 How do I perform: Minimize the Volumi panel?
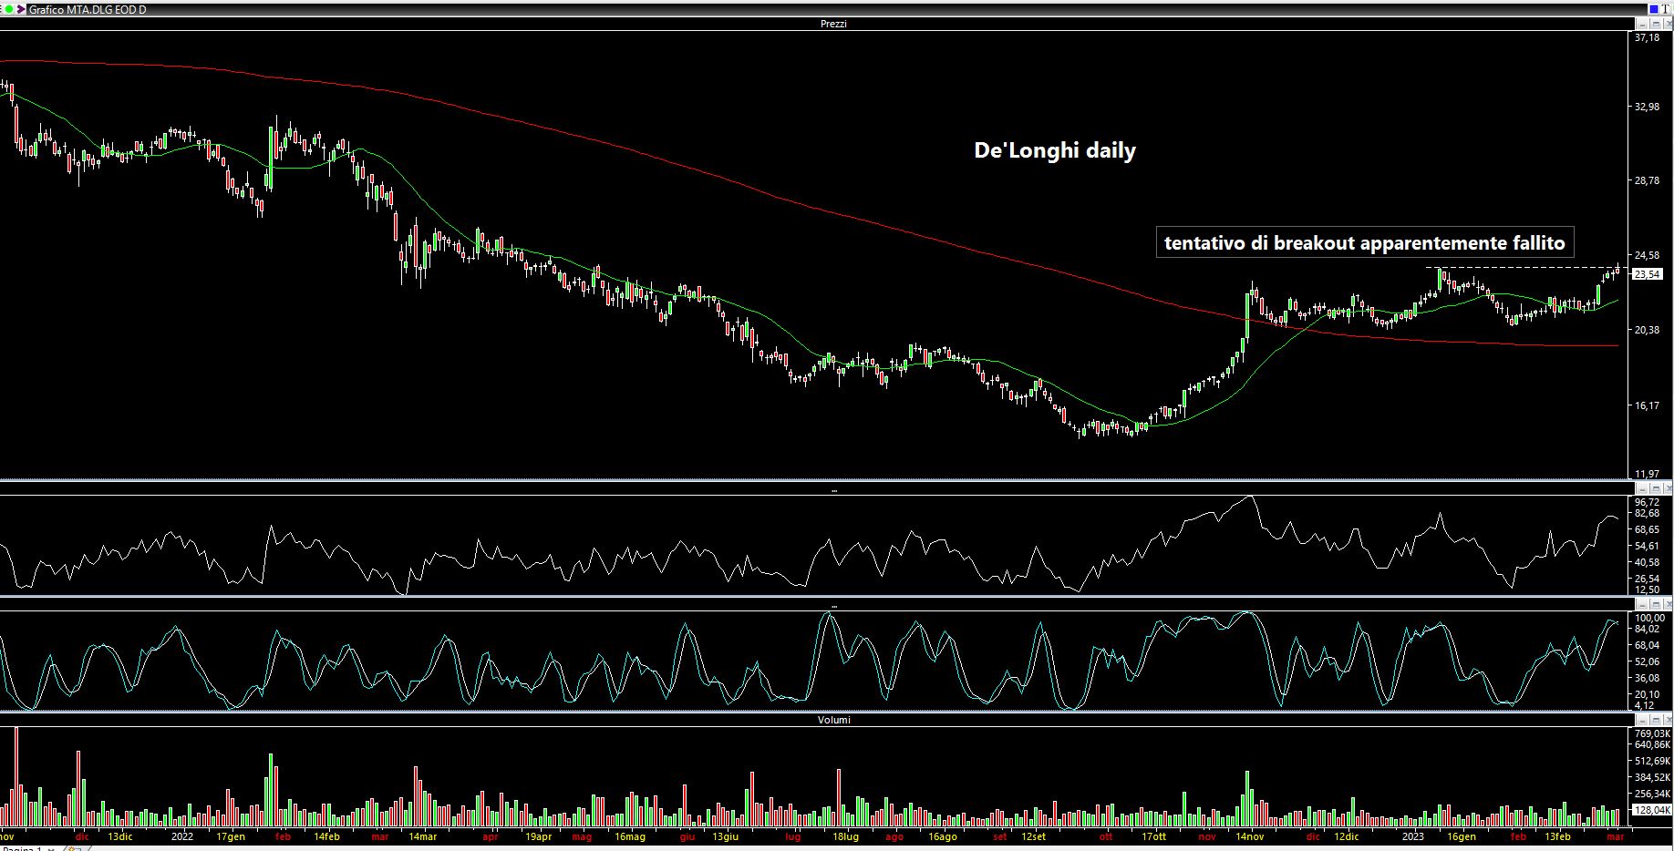[1642, 720]
